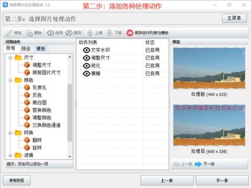Select the 文字水印 action label
Screen dimensions: 251x188
(100, 50)
